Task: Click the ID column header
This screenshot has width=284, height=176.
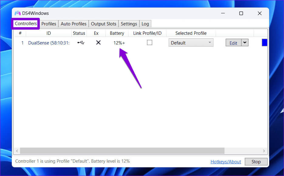Action: [49, 33]
